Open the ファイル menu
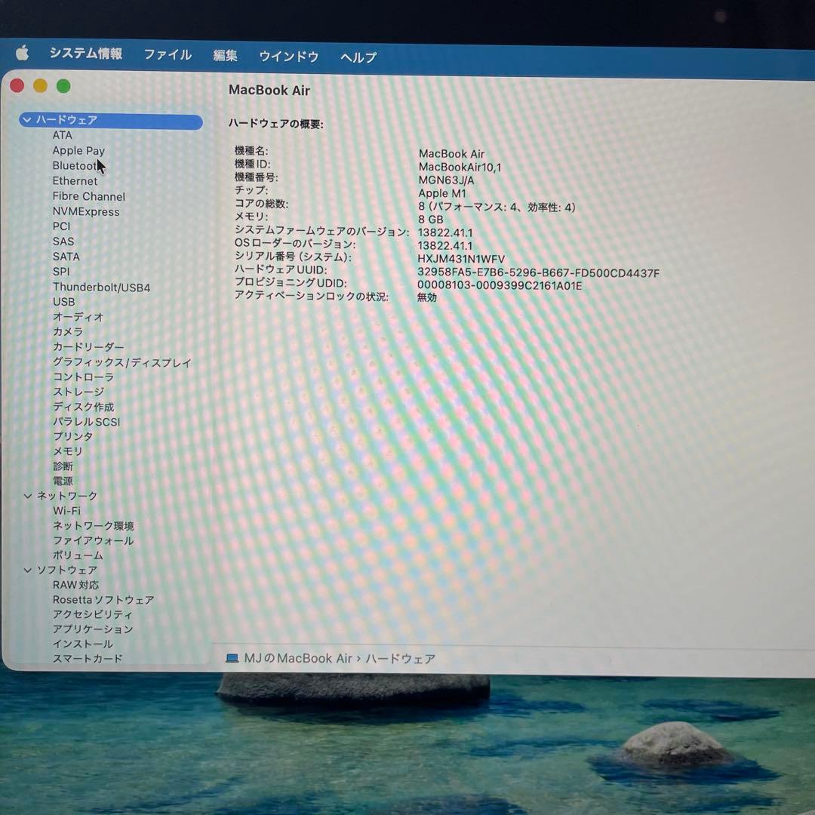This screenshot has width=815, height=815. tap(167, 54)
